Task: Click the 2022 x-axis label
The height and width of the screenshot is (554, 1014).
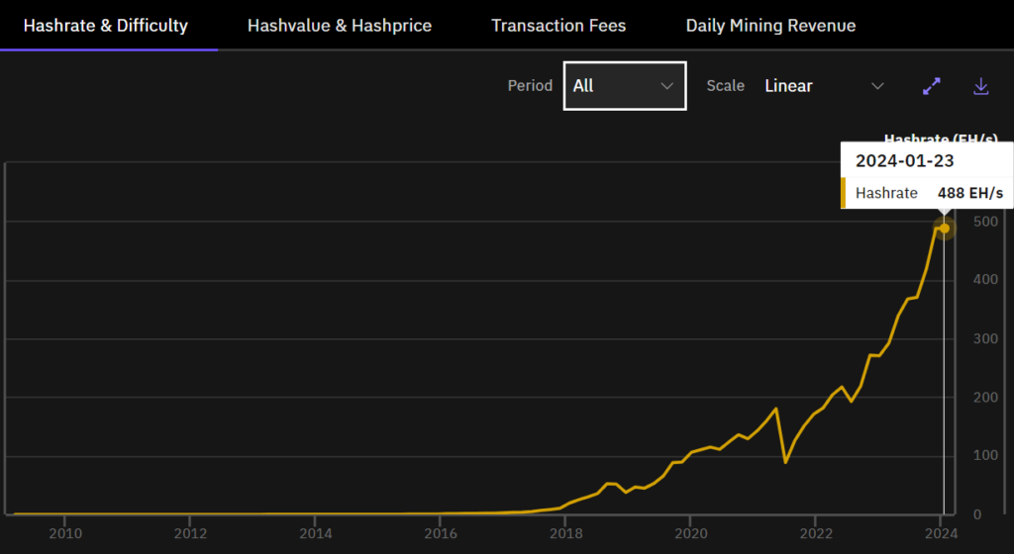Action: pyautogui.click(x=816, y=533)
